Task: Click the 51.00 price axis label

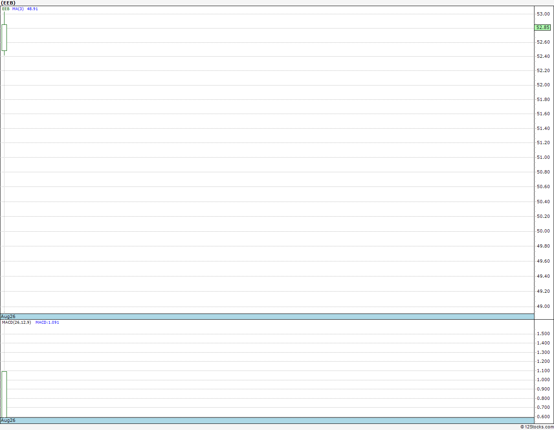Action: pos(543,157)
